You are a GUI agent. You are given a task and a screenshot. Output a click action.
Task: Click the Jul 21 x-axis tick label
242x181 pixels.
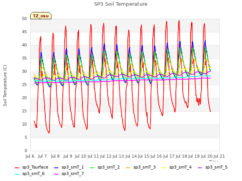(219, 156)
